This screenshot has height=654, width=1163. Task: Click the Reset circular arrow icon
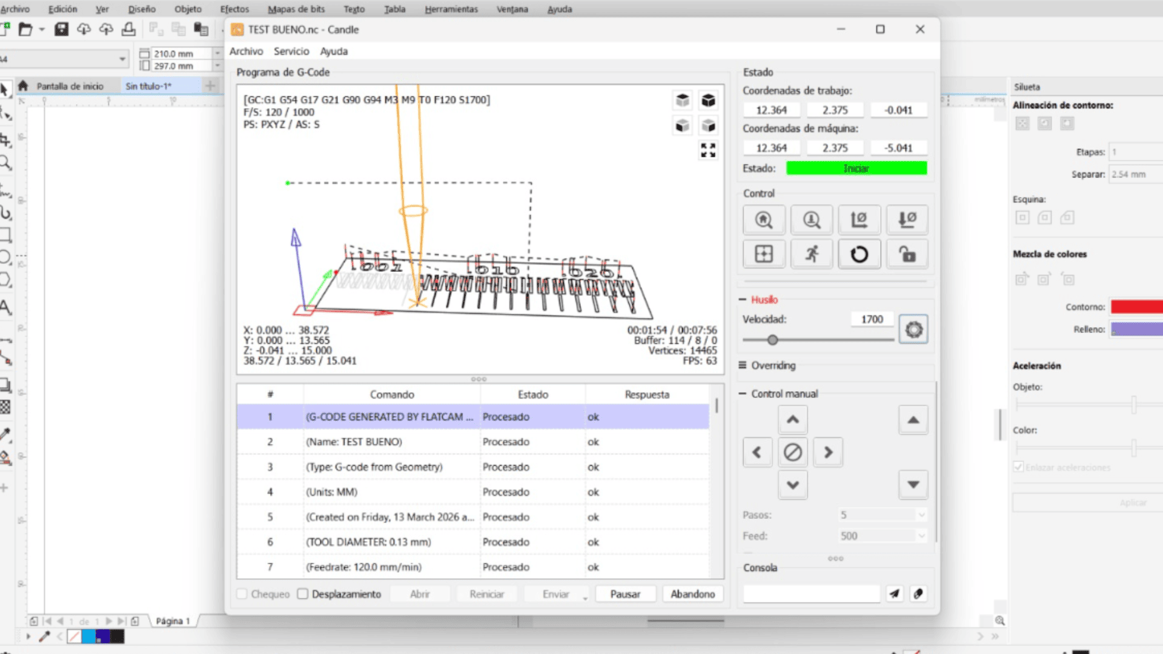tap(859, 254)
